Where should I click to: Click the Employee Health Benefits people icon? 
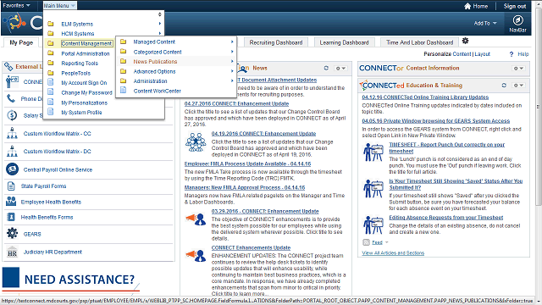point(11,202)
